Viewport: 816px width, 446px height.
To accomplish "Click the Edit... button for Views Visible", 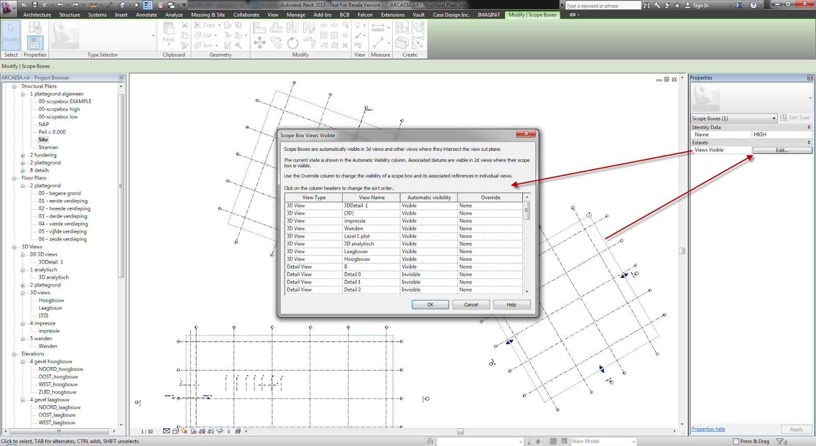I will 782,150.
